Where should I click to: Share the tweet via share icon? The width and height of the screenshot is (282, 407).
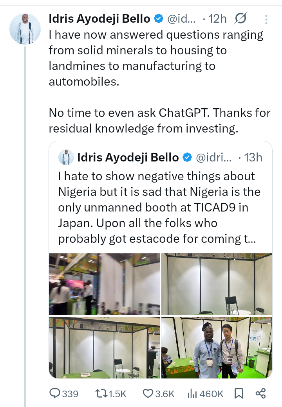[260, 393]
